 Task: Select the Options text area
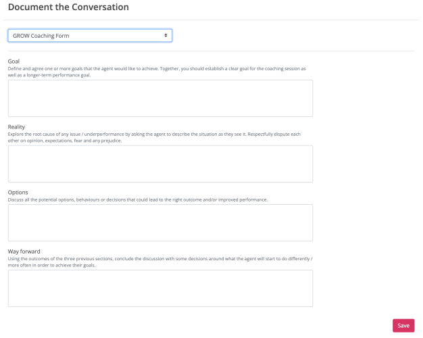pos(160,222)
